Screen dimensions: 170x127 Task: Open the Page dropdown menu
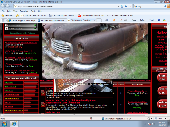coord(135,20)
